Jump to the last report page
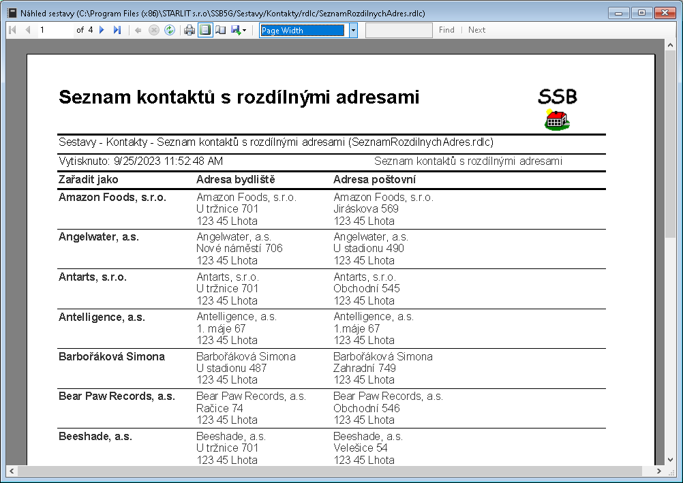 pyautogui.click(x=117, y=30)
